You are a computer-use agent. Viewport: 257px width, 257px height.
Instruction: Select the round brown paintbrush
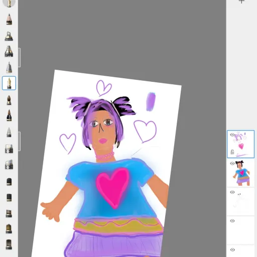(x=9, y=100)
